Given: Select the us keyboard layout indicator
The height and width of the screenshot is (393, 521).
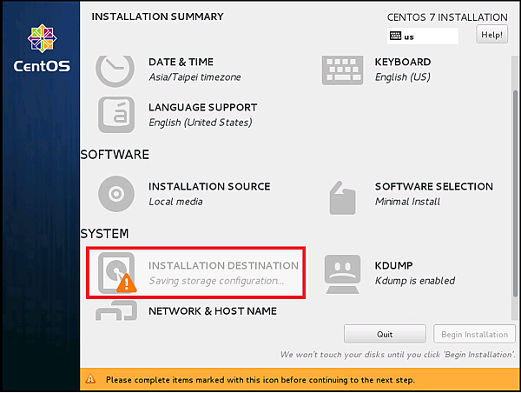Looking at the screenshot, I should (423, 36).
